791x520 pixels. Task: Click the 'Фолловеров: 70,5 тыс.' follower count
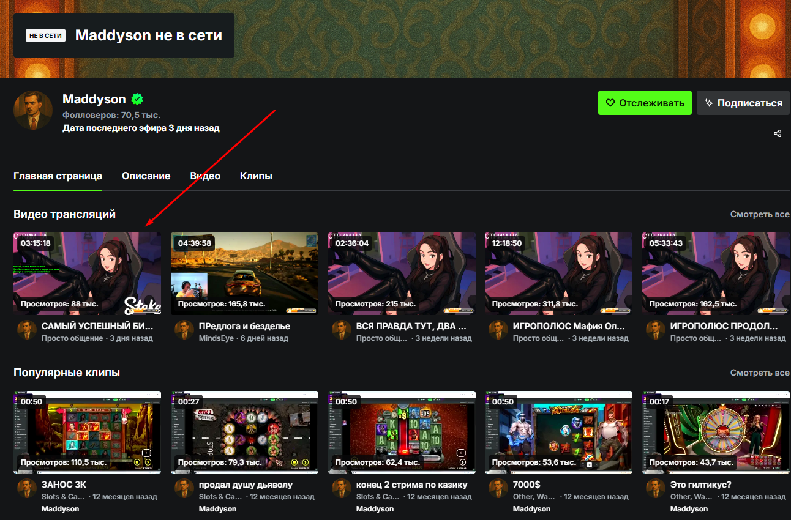[111, 115]
